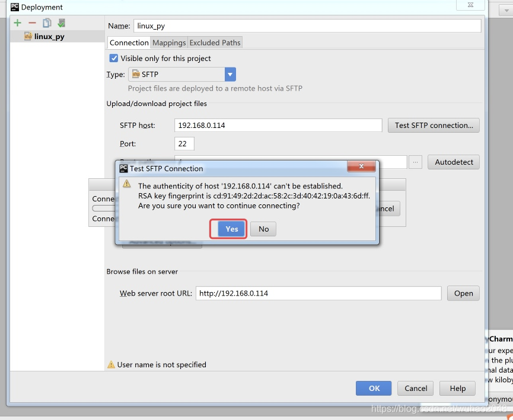
Task: Click the Port field showing 22
Action: [184, 144]
